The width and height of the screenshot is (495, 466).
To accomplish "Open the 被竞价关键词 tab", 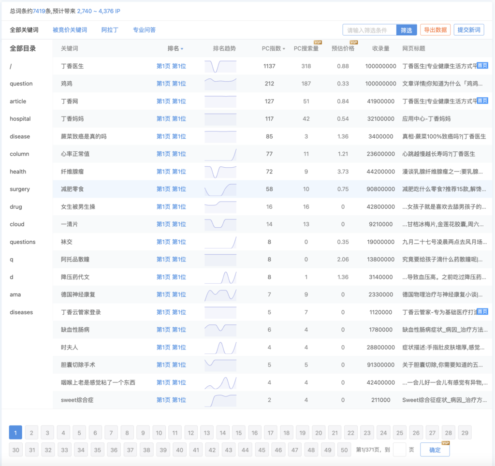I will point(70,30).
